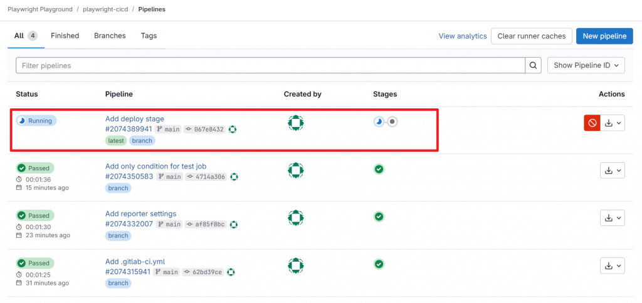Click the New pipeline button
Image resolution: width=642 pixels, height=303 pixels.
click(x=604, y=36)
